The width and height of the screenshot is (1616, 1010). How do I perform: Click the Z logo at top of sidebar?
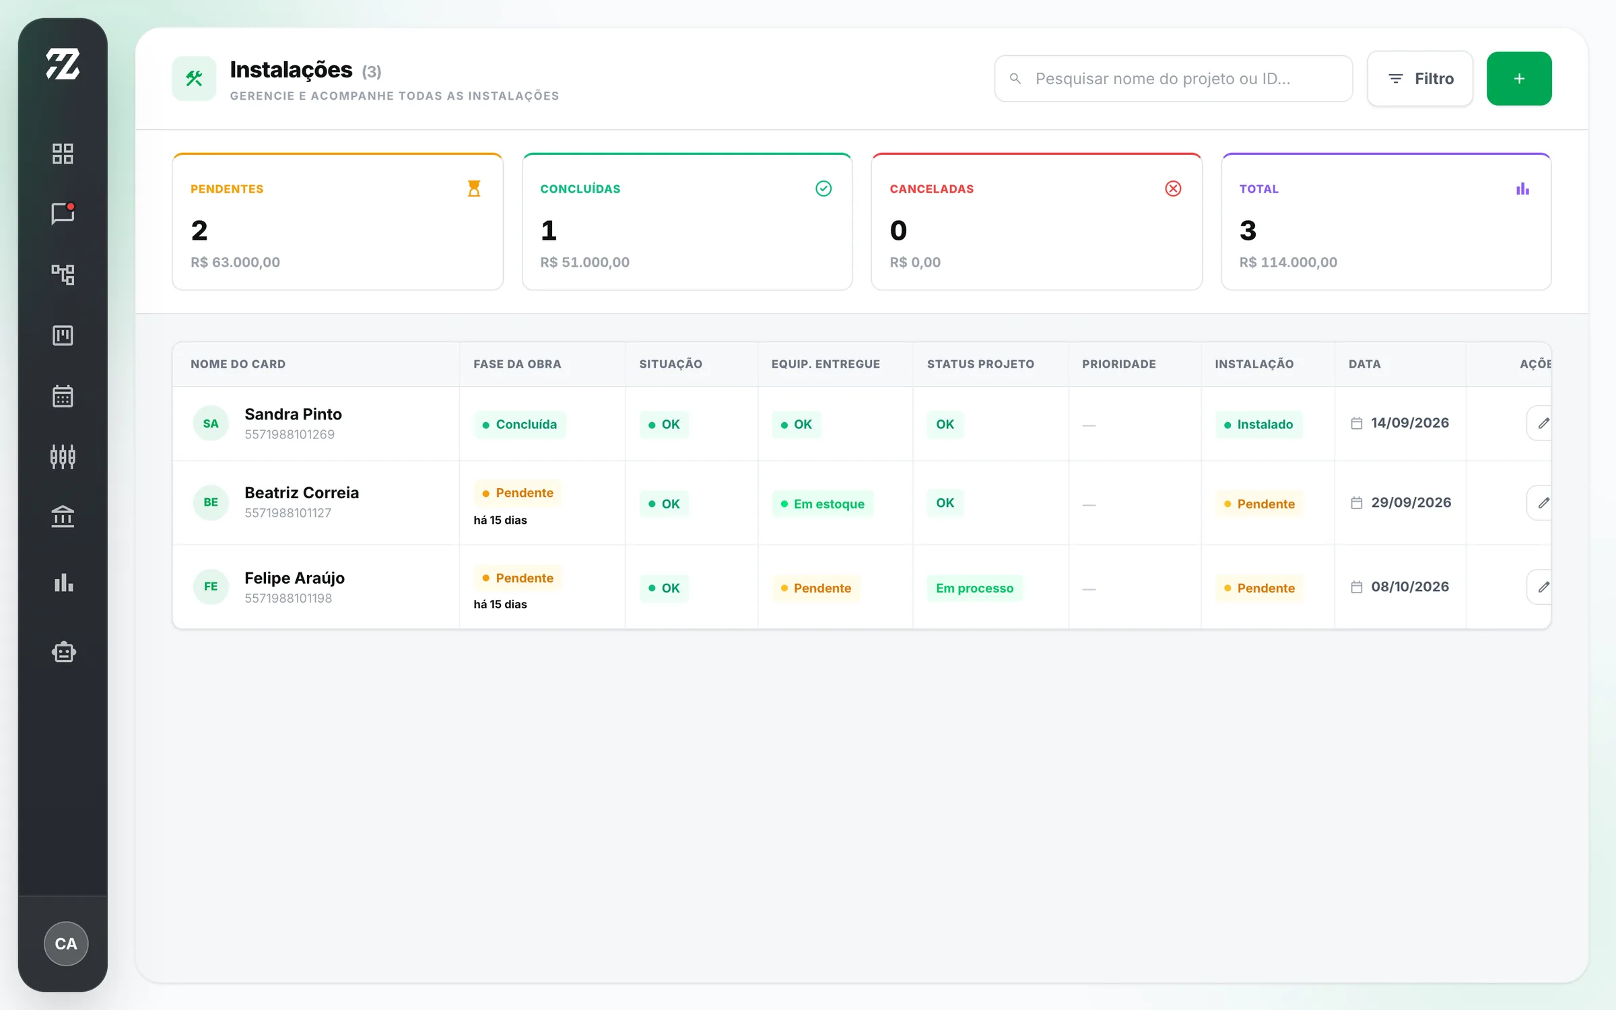point(63,64)
